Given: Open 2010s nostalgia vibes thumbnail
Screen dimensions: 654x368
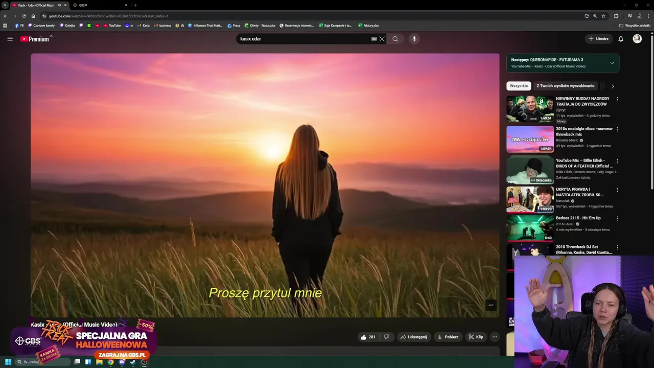Looking at the screenshot, I should pyautogui.click(x=530, y=139).
